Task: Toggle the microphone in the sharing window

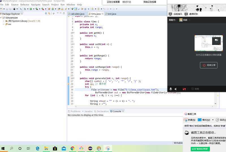Action: [171, 89]
